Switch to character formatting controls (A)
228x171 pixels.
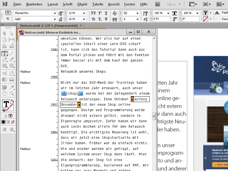coord(8,13)
